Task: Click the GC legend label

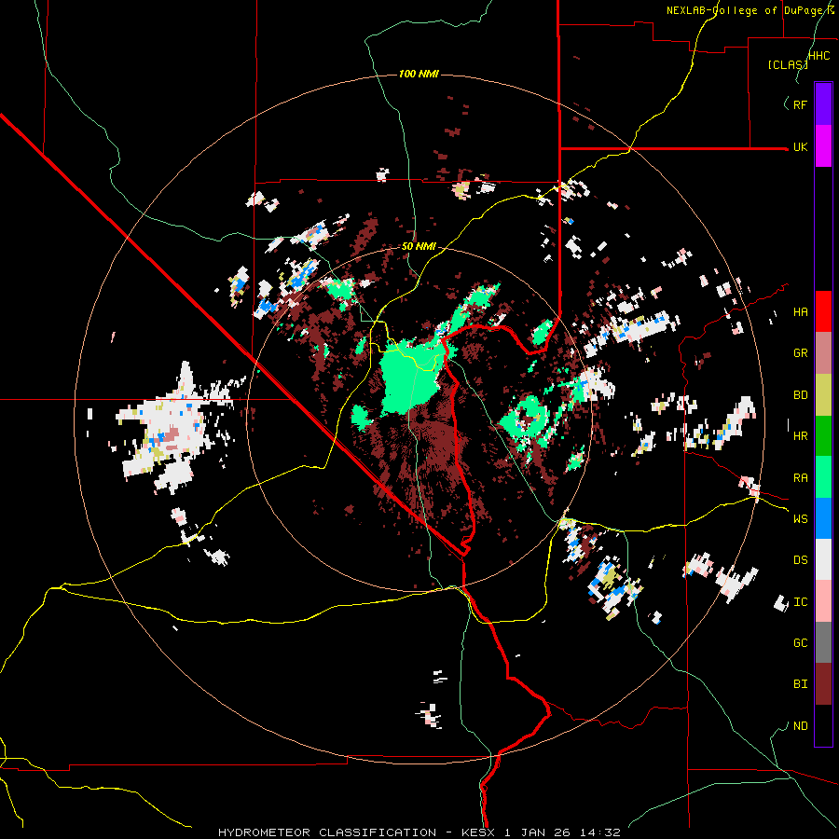Action: tap(800, 643)
